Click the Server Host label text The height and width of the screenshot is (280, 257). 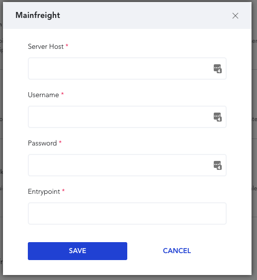tap(46, 47)
